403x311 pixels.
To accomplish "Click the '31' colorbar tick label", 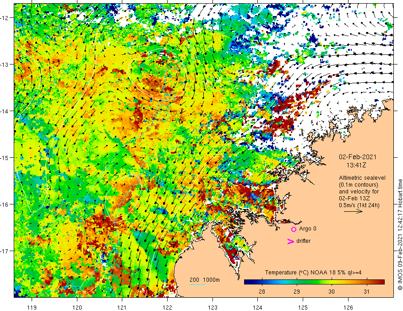I will [366, 291].
